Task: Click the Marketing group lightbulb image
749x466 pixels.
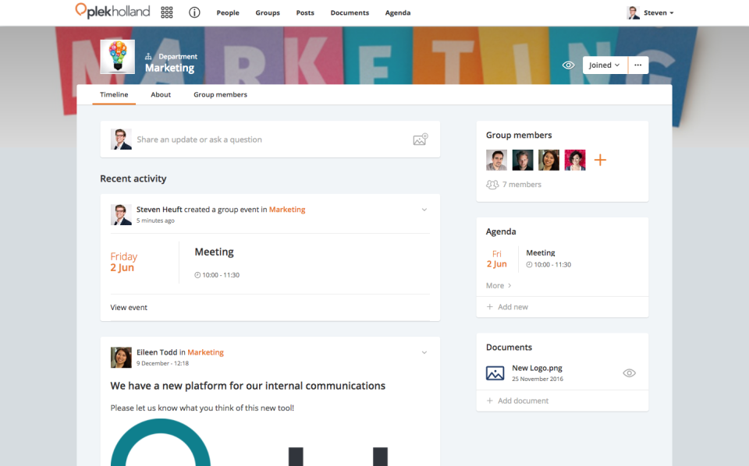Action: [x=118, y=56]
